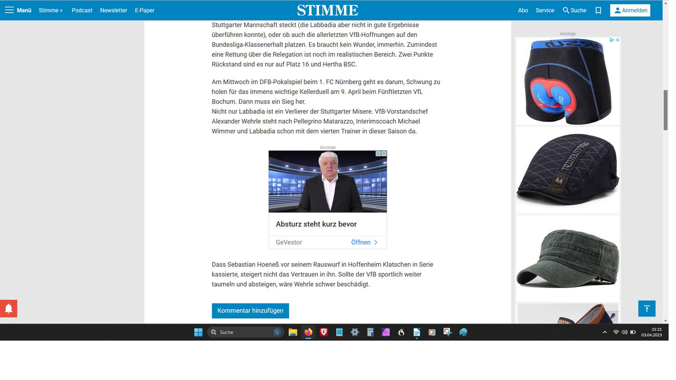Image resolution: width=676 pixels, height=380 pixels.
Task: Open the Calculator taskbar icon
Action: (370, 332)
